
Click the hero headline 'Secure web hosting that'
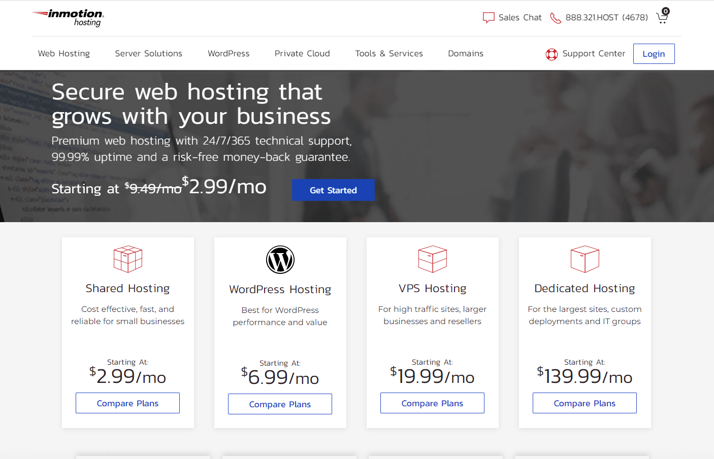click(x=187, y=92)
